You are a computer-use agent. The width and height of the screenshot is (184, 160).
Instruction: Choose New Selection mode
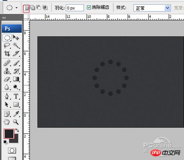point(26,8)
